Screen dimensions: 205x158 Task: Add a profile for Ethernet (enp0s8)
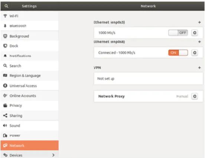tap(199, 42)
